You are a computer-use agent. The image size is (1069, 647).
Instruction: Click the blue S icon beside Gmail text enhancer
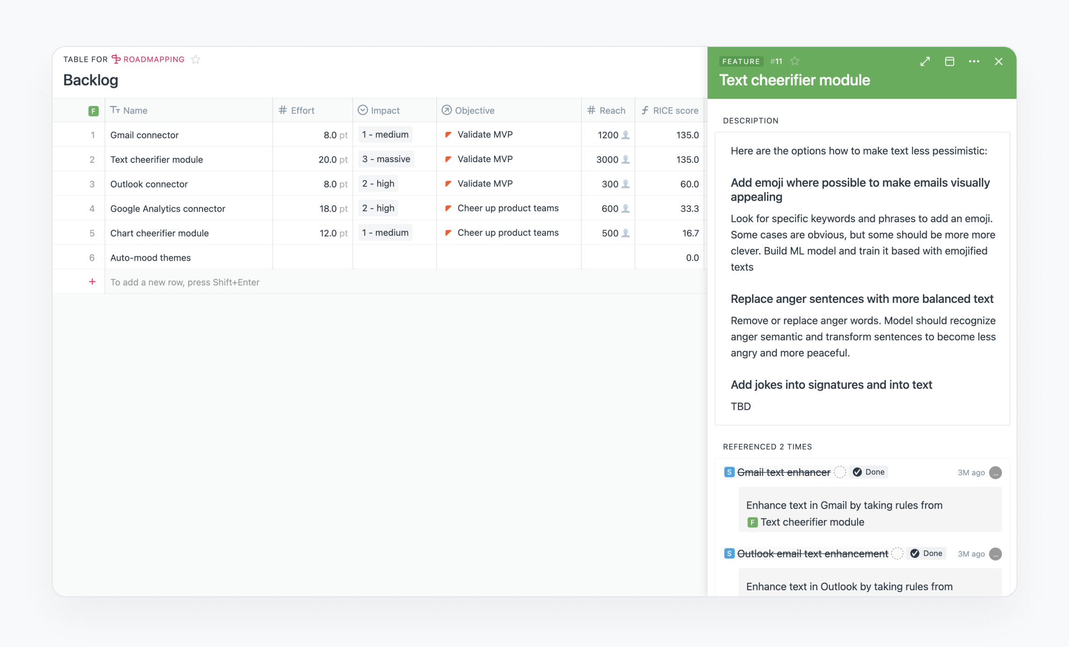pos(729,472)
